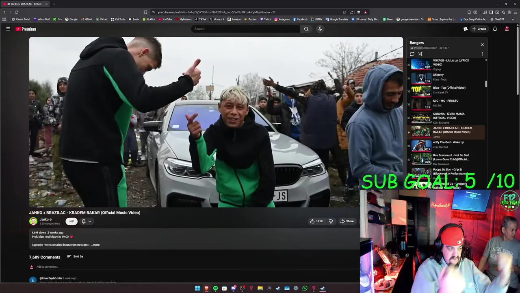Viewport: 520px width, 293px height.
Task: Open the comments Sort by menu
Action: tap(75, 256)
